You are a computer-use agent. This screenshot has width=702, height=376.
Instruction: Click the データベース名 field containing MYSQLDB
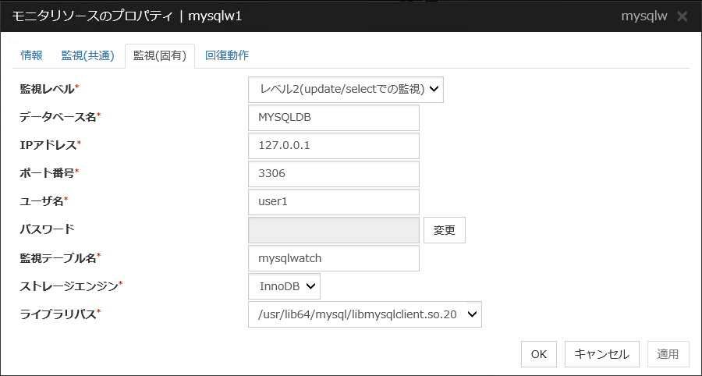pyautogui.click(x=333, y=117)
